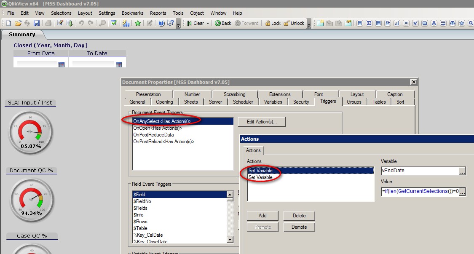Image resolution: width=474 pixels, height=254 pixels.
Task: Click the From Date input box
Action: (37, 64)
